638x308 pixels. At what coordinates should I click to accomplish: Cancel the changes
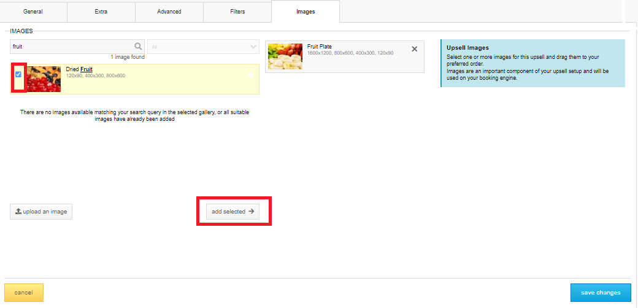point(23,293)
